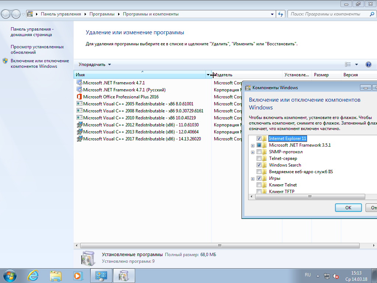The width and height of the screenshot is (377, 283).
Task: Open the view options dropdown arrow
Action: [x=356, y=64]
